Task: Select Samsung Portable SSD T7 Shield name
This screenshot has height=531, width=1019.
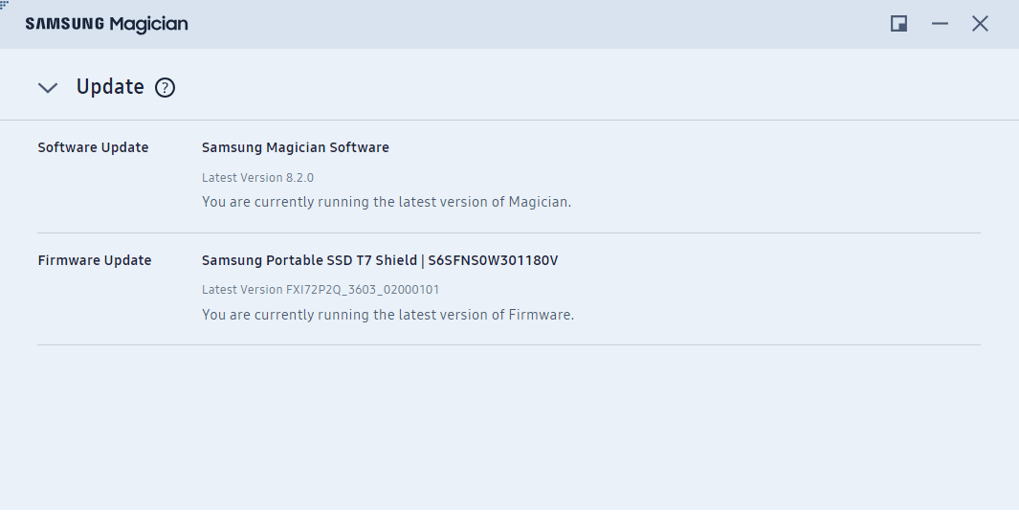Action: (x=307, y=260)
